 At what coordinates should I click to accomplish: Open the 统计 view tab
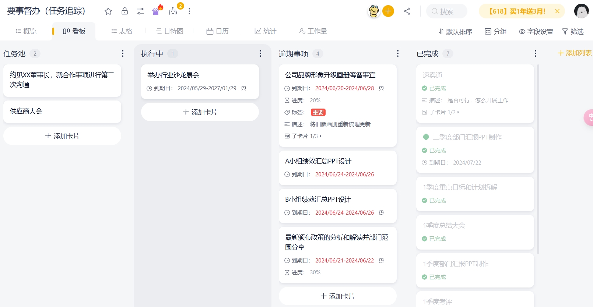[x=265, y=31]
